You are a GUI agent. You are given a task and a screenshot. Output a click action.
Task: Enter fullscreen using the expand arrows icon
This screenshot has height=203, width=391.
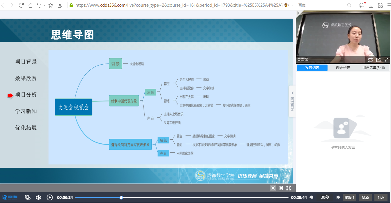point(289,188)
